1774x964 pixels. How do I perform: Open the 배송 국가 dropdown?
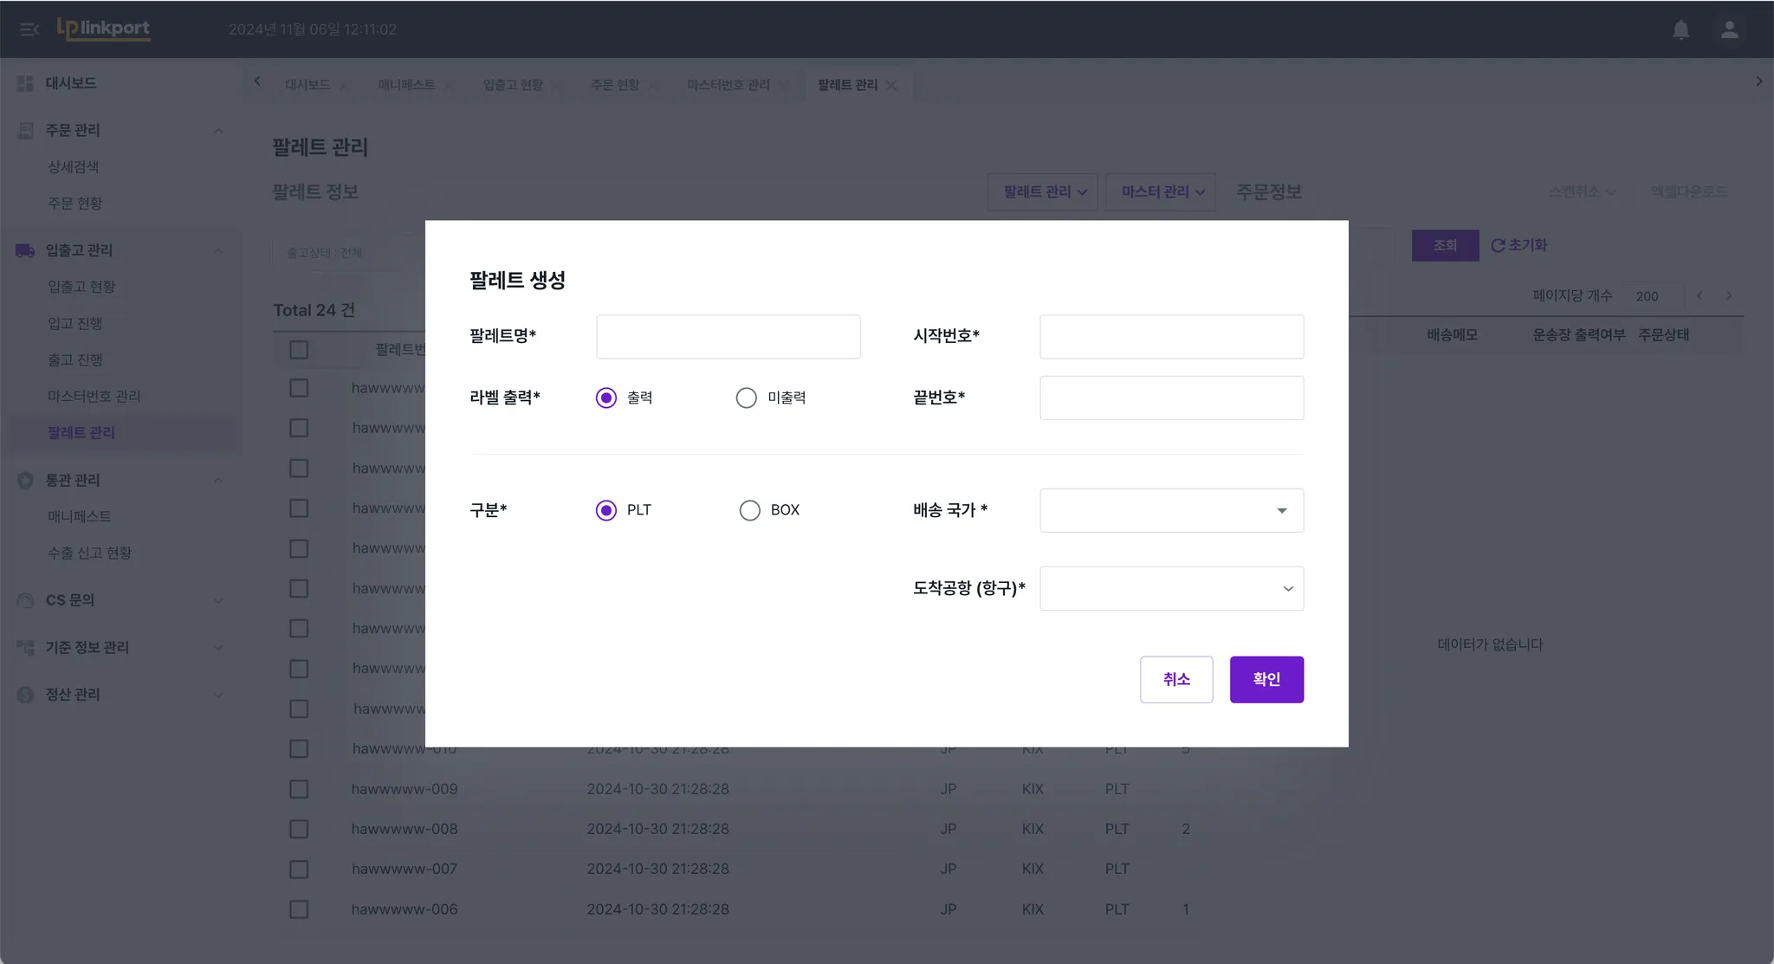pos(1171,510)
